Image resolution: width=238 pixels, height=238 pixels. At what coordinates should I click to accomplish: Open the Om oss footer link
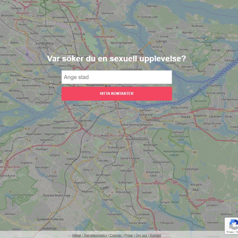coord(141,236)
